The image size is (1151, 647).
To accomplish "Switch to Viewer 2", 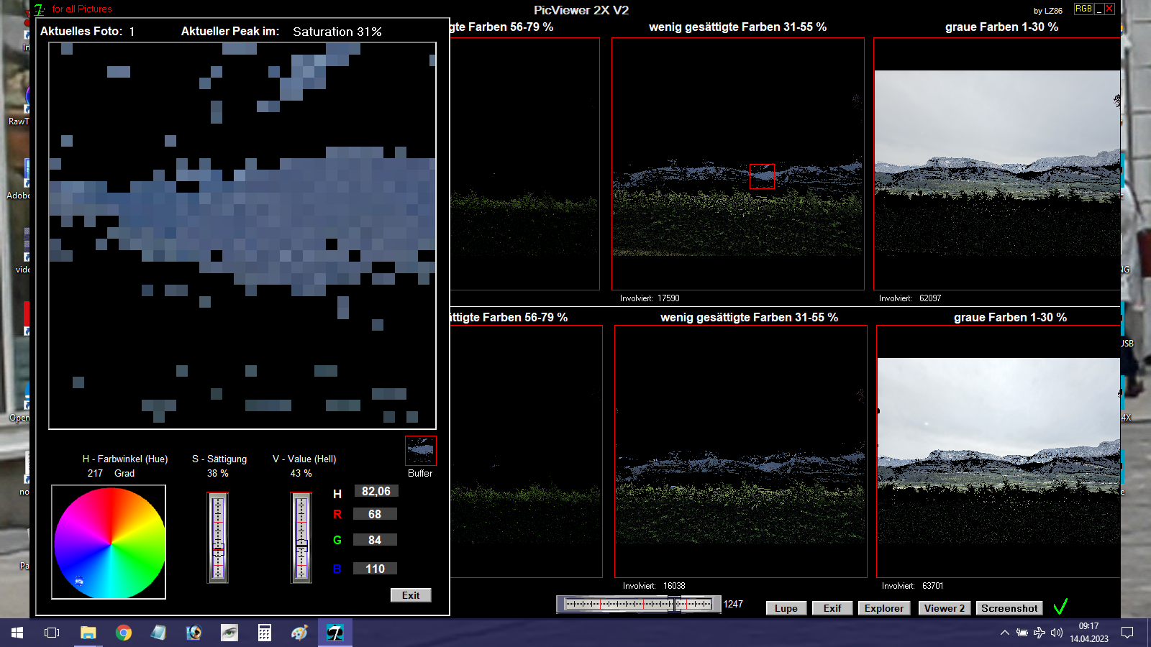I will (x=945, y=608).
